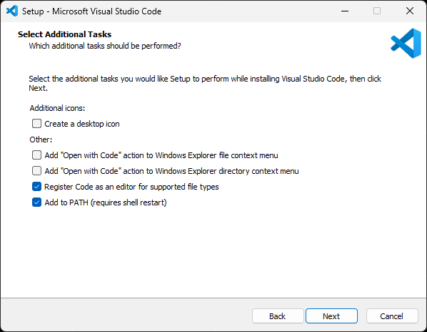Close the Setup installer window

pos(410,11)
